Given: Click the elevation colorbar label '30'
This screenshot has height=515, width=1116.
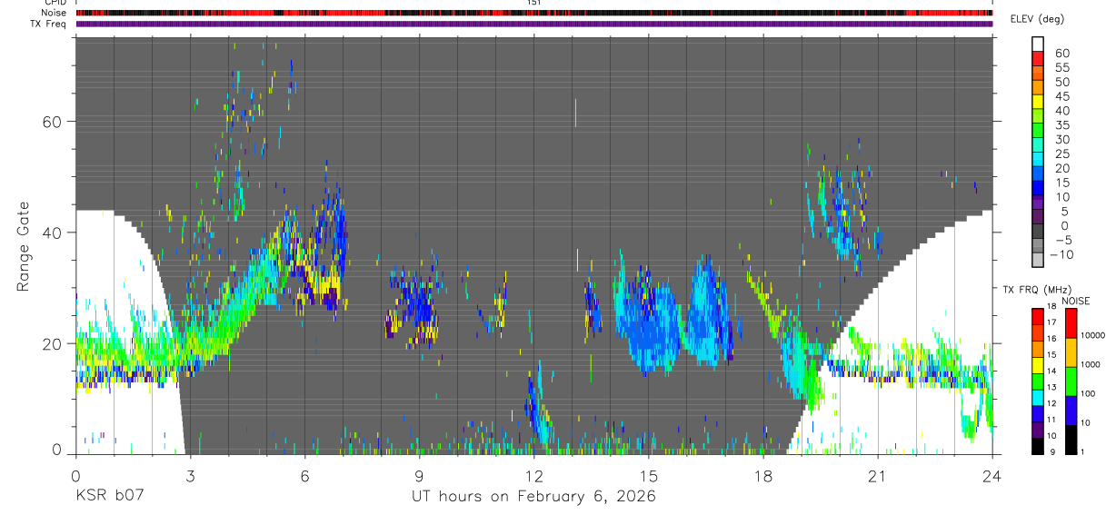Looking at the screenshot, I should [1061, 139].
